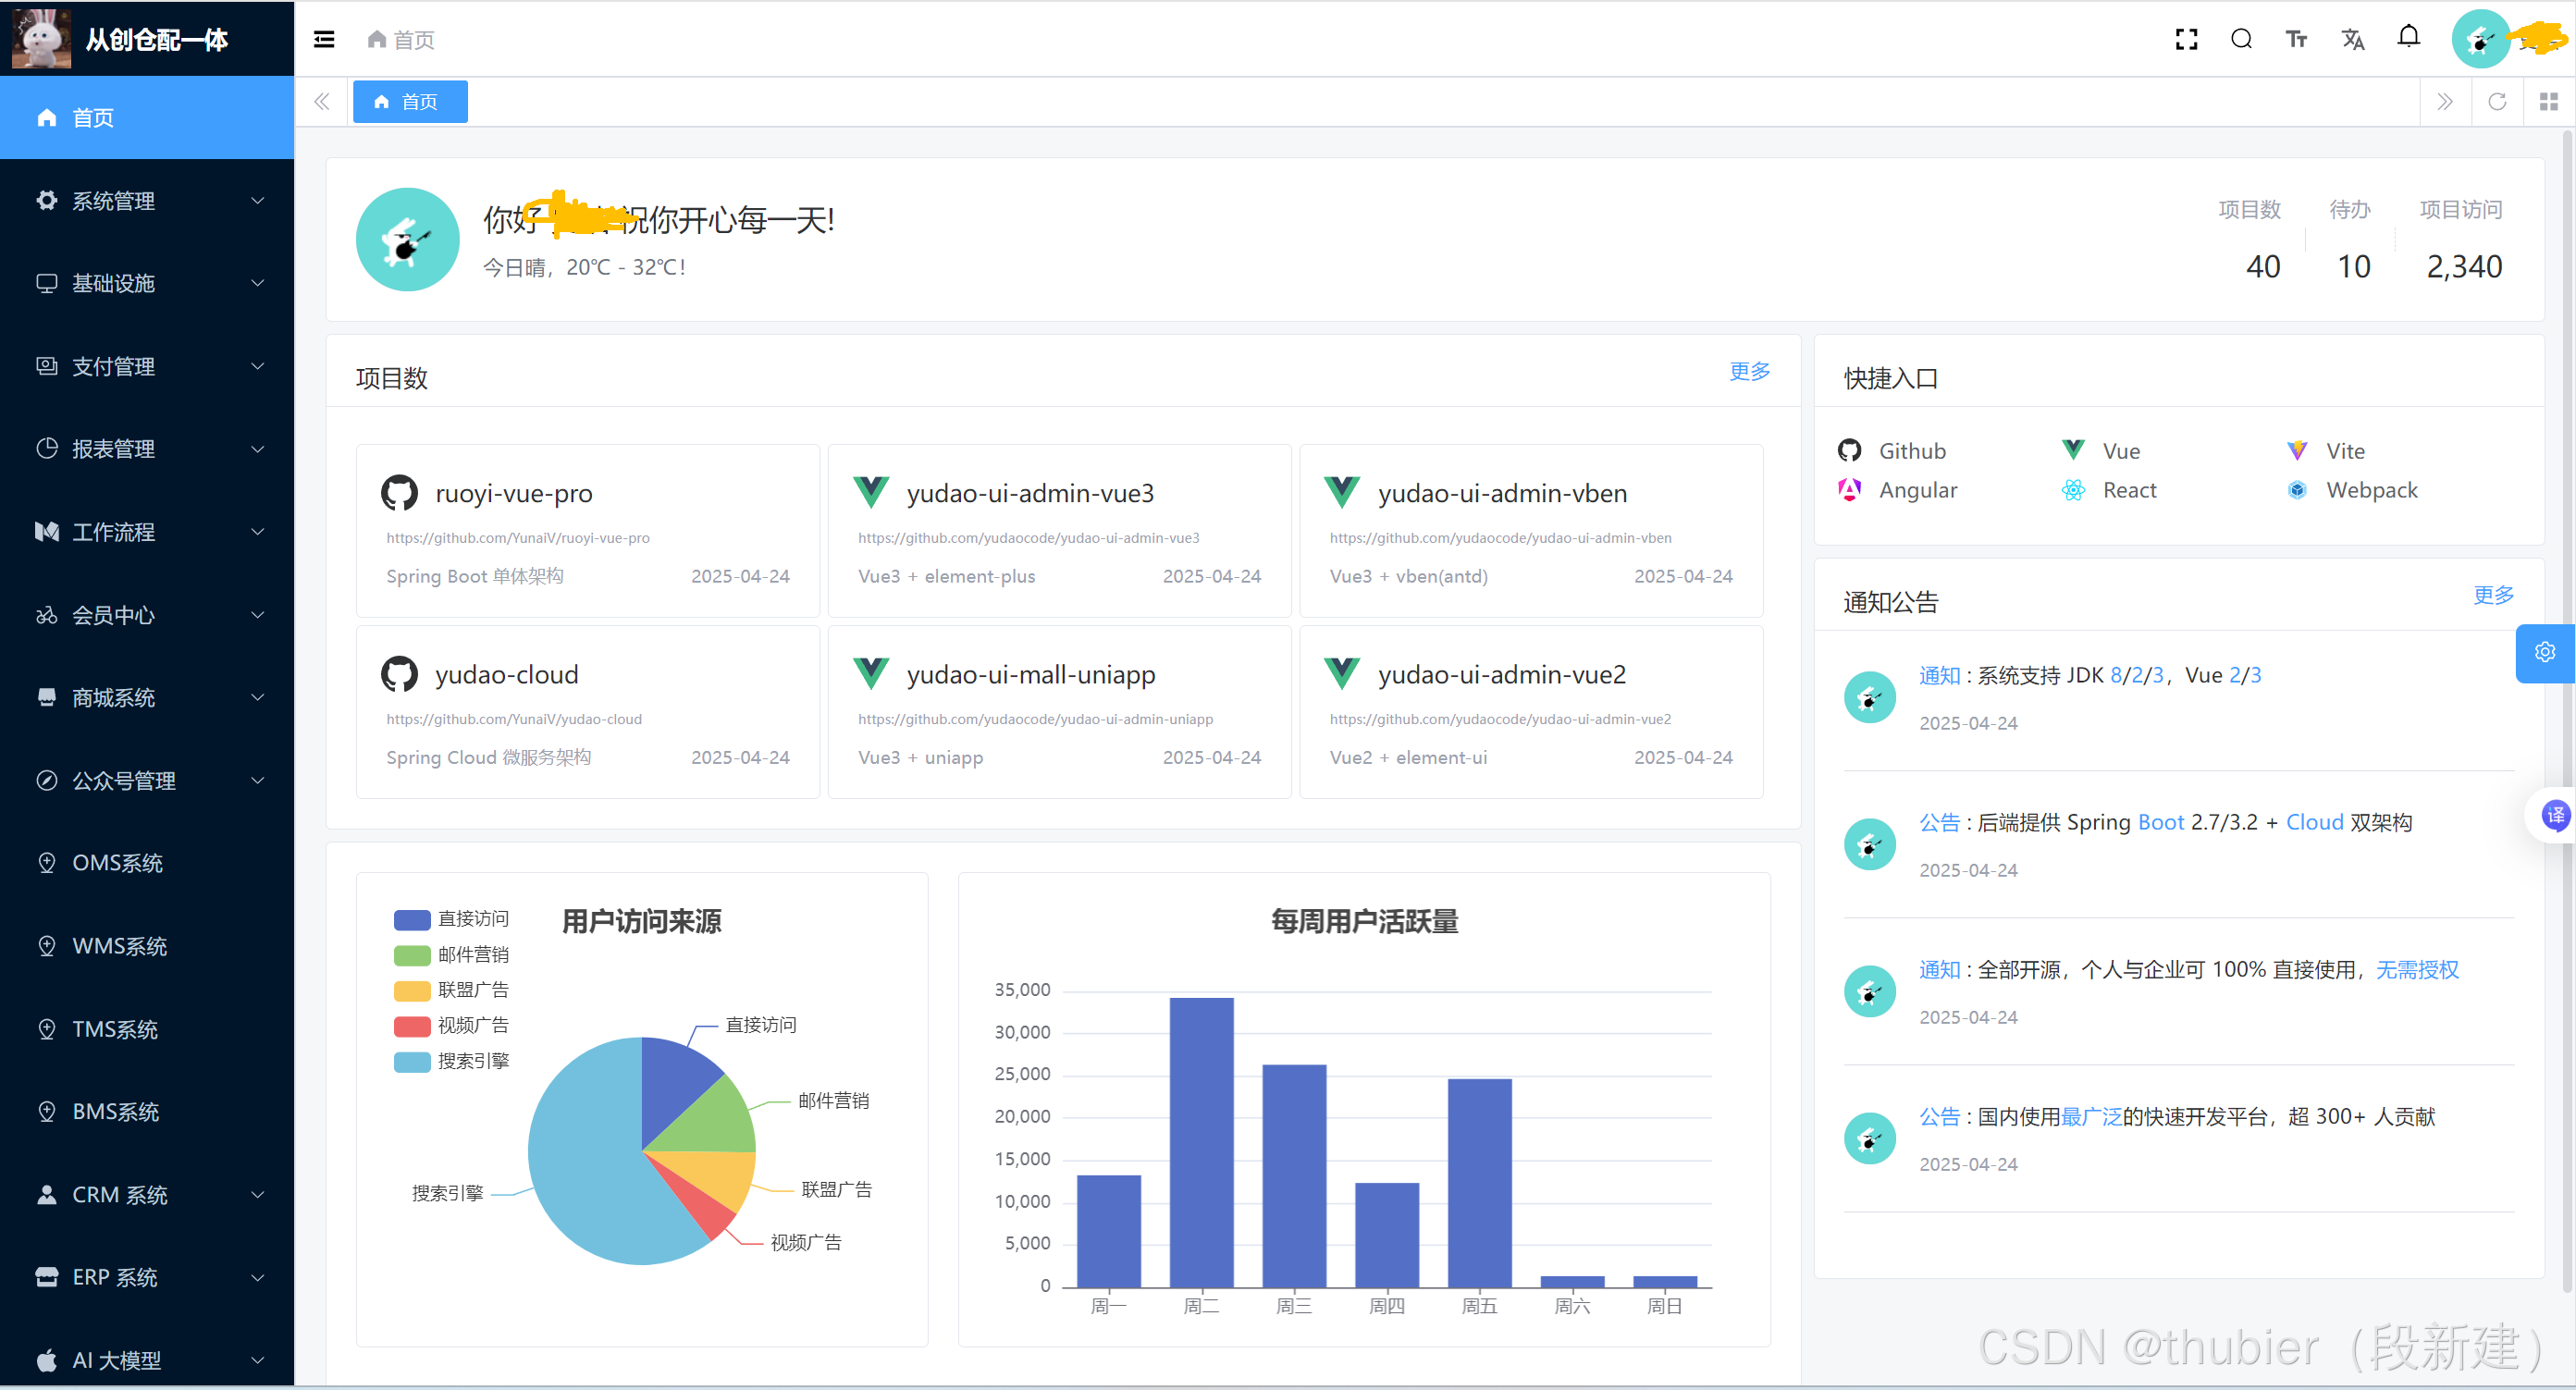This screenshot has width=2576, height=1390.
Task: Select 首页 in the sidebar menu
Action: point(147,117)
